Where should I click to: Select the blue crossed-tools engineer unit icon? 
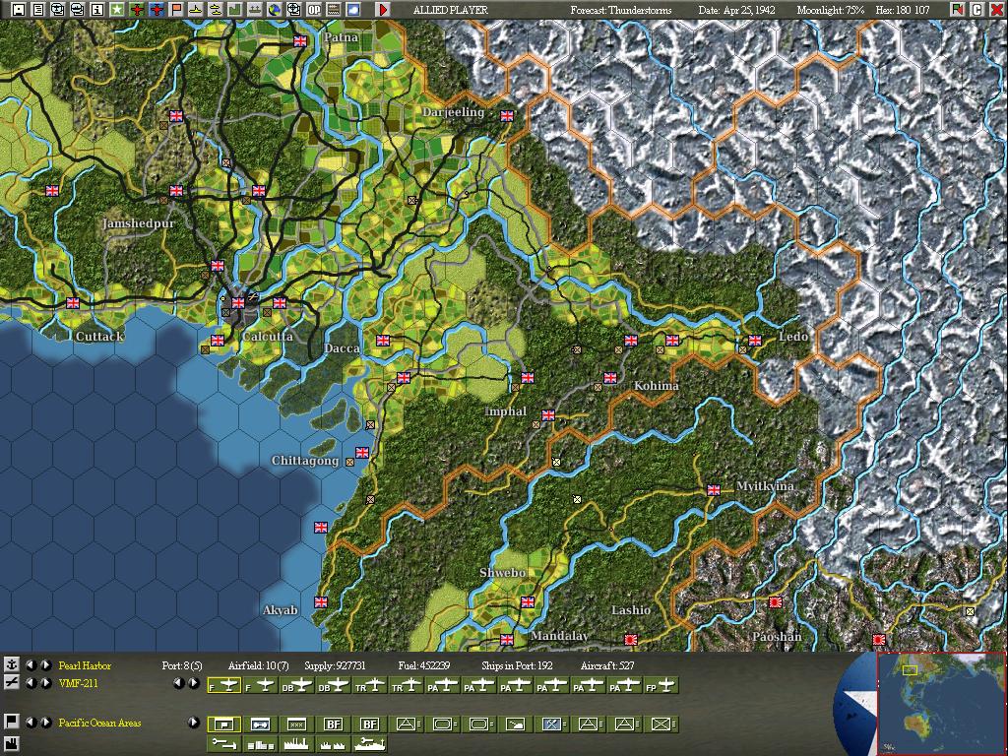click(551, 724)
